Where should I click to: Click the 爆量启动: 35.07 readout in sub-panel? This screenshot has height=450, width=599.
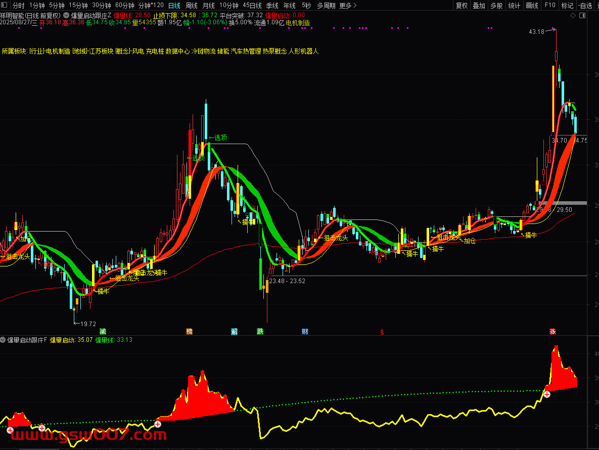71,340
